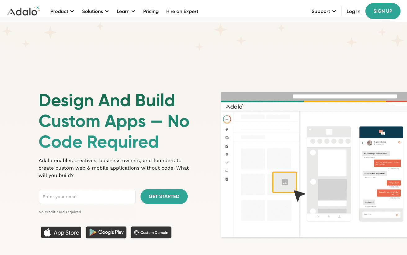The image size is (407, 255).
Task: Click the Adalo logo in the header
Action: point(24,11)
